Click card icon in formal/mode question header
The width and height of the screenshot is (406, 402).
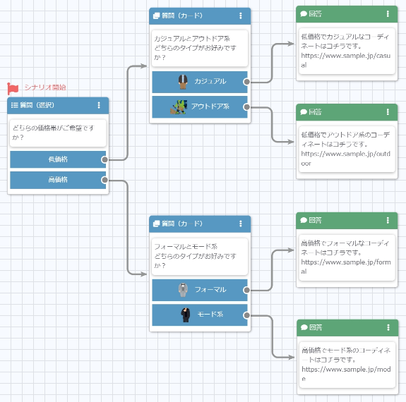click(156, 224)
